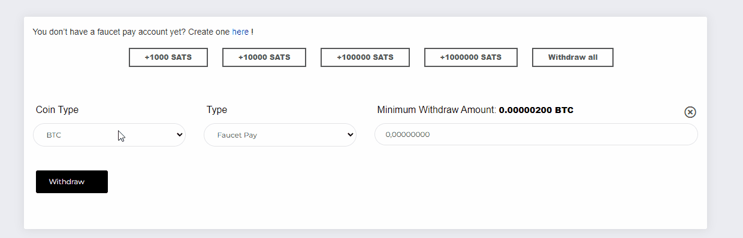The image size is (743, 238).
Task: Click the circled X clear icon
Action: 690,112
